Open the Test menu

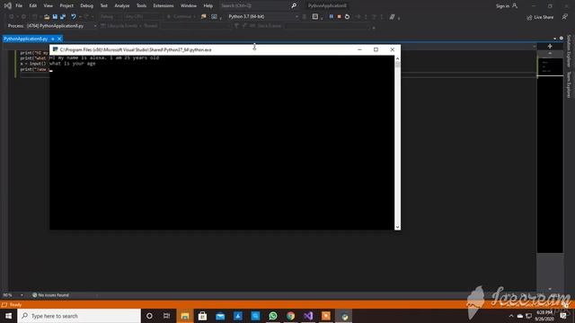pyautogui.click(x=104, y=6)
